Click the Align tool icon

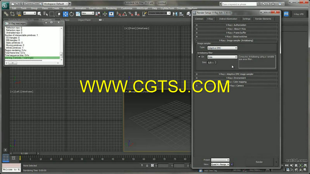click(181, 14)
